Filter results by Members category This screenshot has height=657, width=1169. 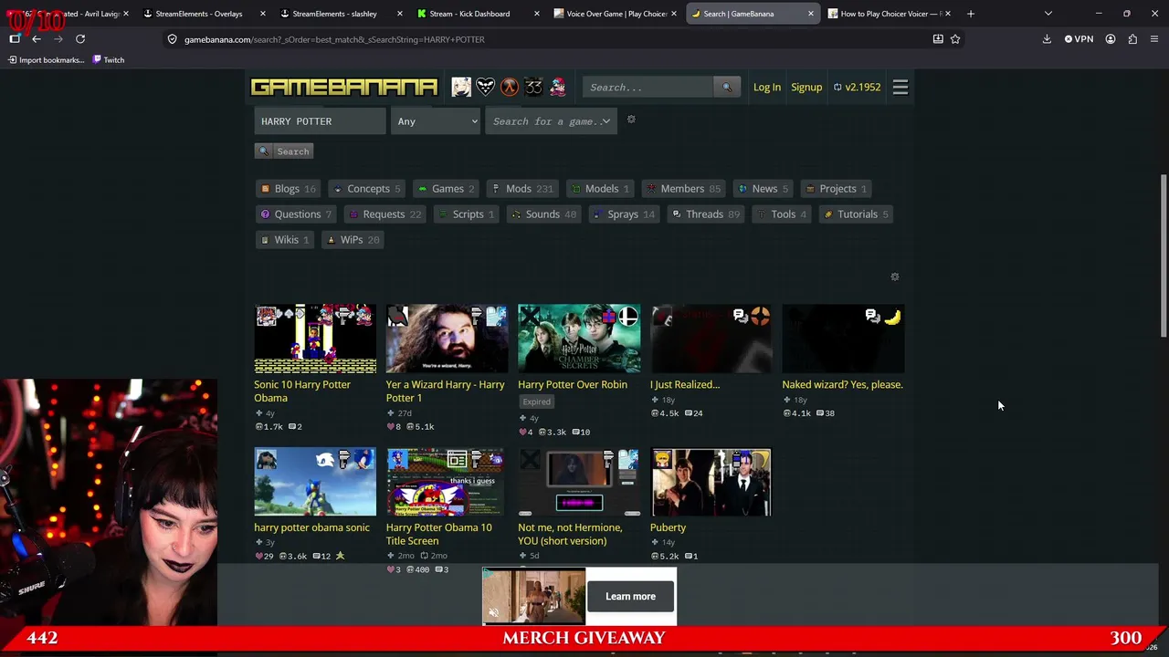[x=684, y=189]
